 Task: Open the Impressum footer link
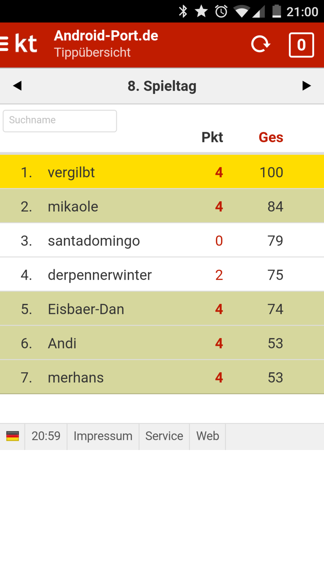pyautogui.click(x=103, y=436)
